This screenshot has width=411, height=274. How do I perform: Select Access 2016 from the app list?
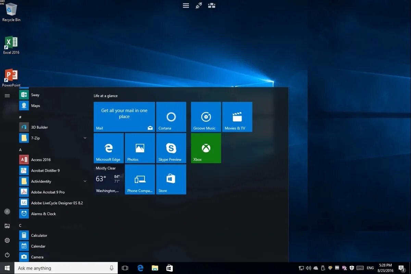click(x=41, y=159)
